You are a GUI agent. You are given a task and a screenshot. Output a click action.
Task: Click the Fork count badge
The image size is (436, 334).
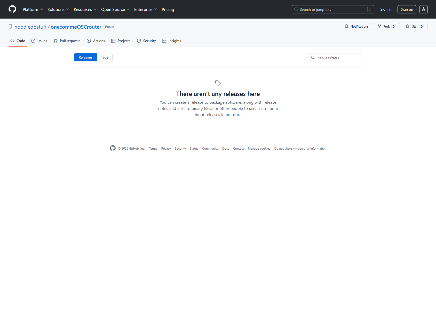394,26
